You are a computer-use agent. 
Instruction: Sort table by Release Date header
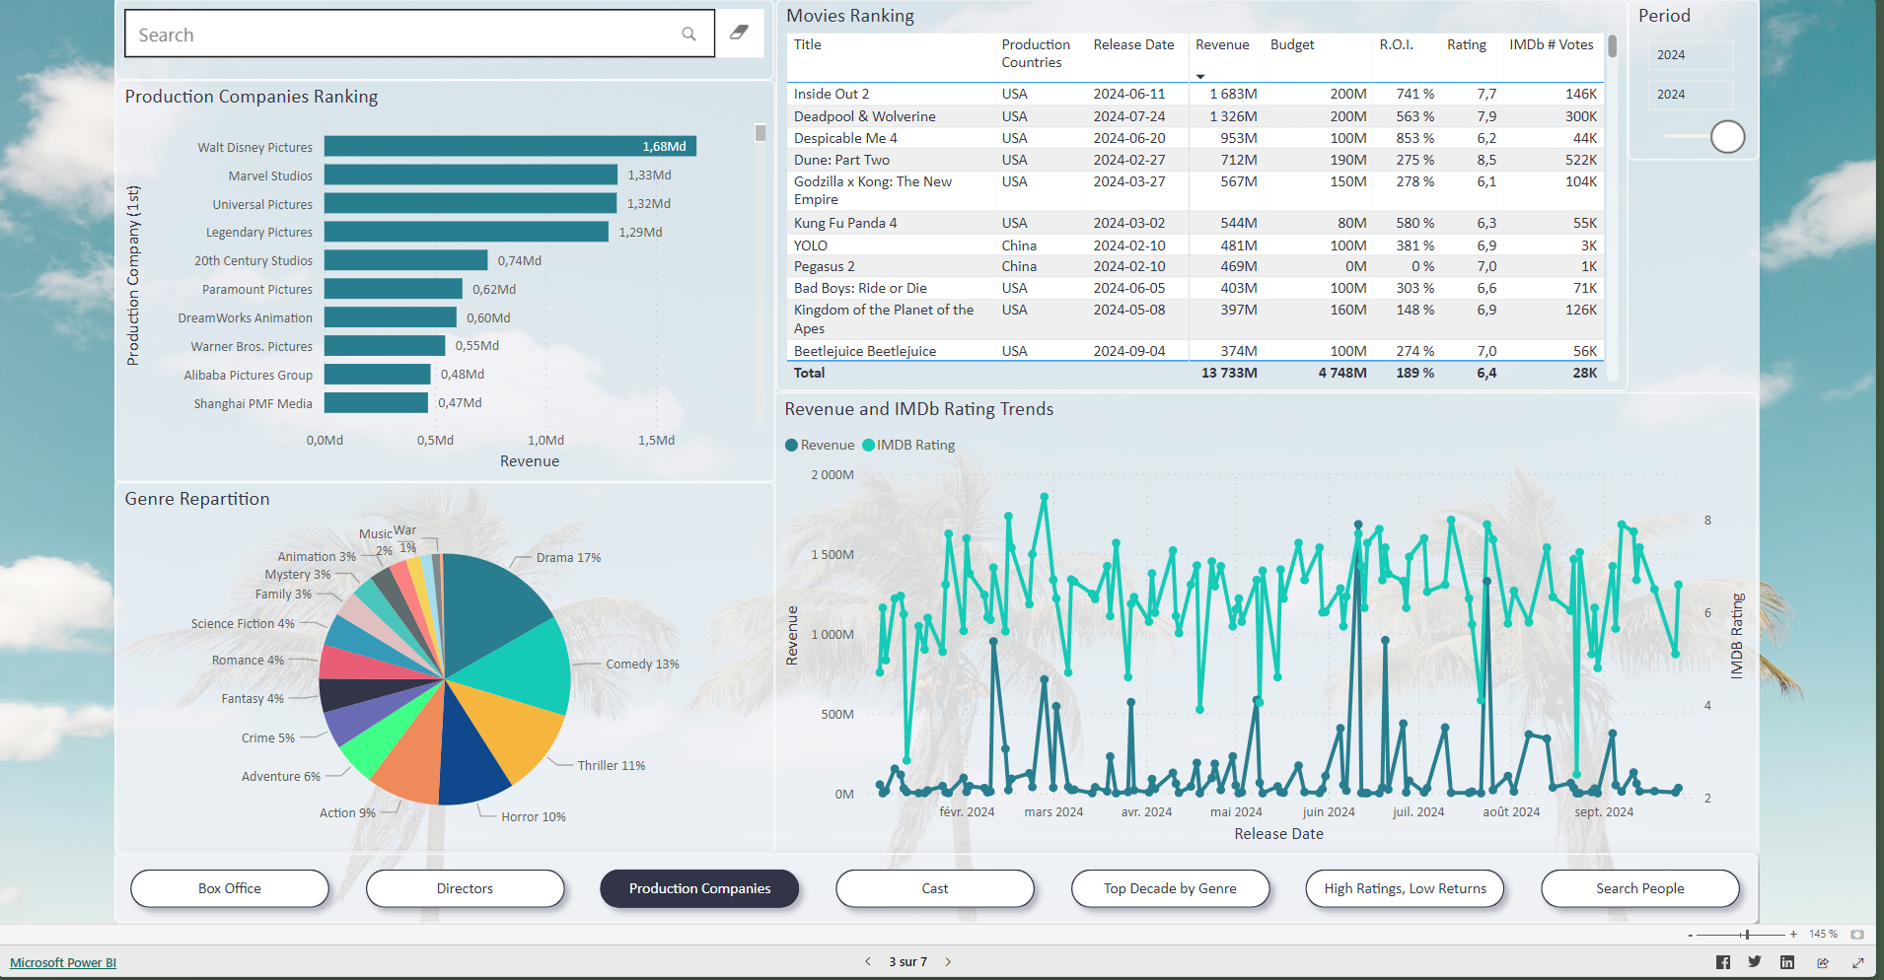coord(1133,44)
